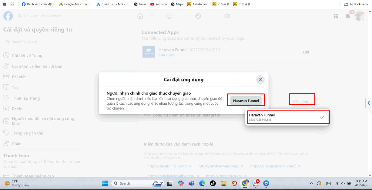
Task: Show hidden system tray icons
Action: pos(311,183)
